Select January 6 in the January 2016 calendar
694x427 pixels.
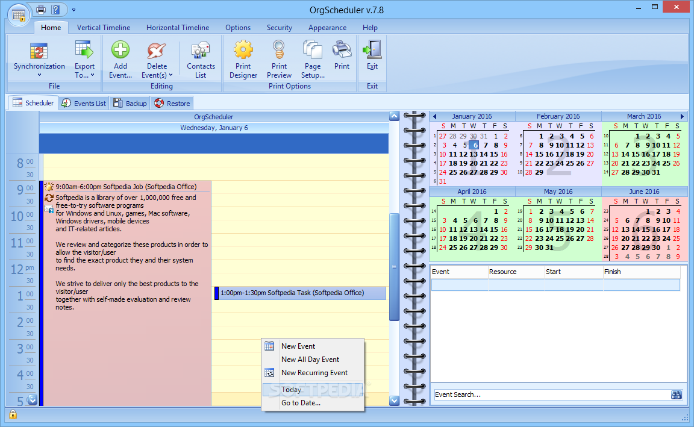pos(474,145)
